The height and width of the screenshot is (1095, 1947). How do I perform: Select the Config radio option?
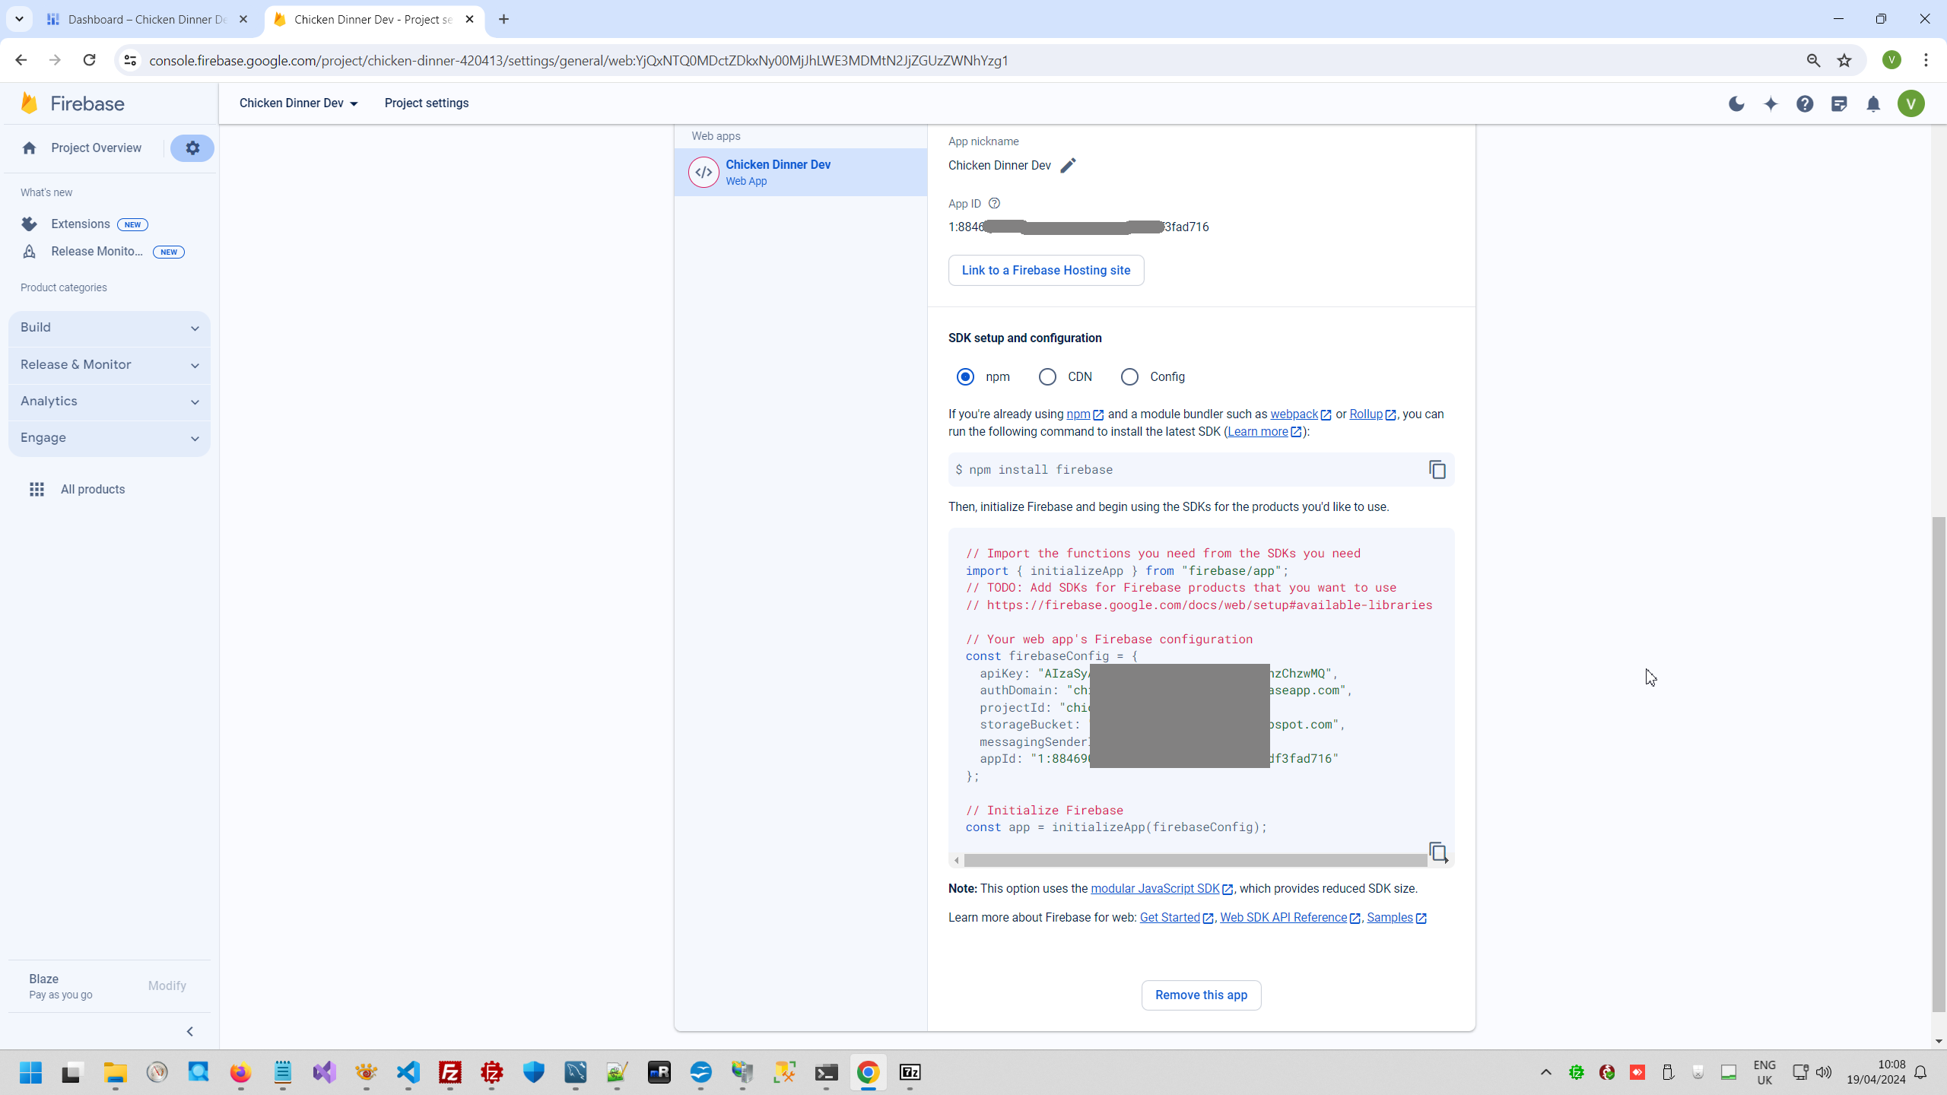point(1129,377)
